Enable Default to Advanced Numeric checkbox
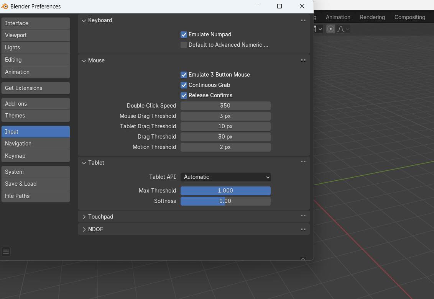Viewport: 434px width, 299px height. click(184, 45)
